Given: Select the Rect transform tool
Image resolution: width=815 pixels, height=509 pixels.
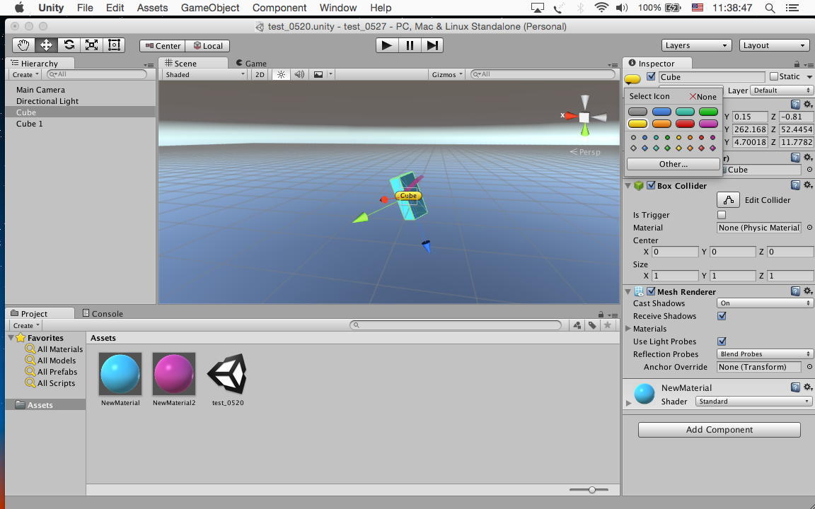Looking at the screenshot, I should tap(114, 45).
